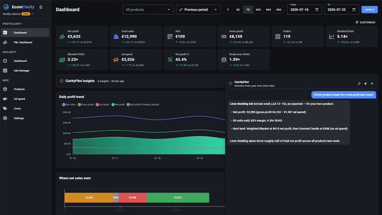Open the All products dropdown
382x215 pixels.
[148, 10]
